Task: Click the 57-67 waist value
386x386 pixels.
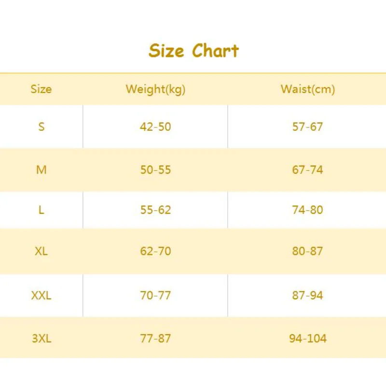Action: (307, 127)
